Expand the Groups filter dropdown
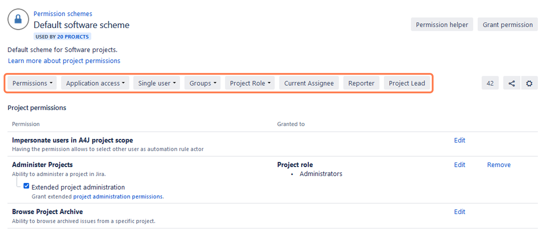 pos(202,83)
